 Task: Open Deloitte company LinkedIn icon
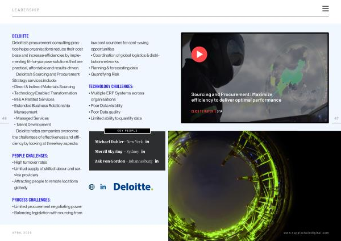pos(103,187)
